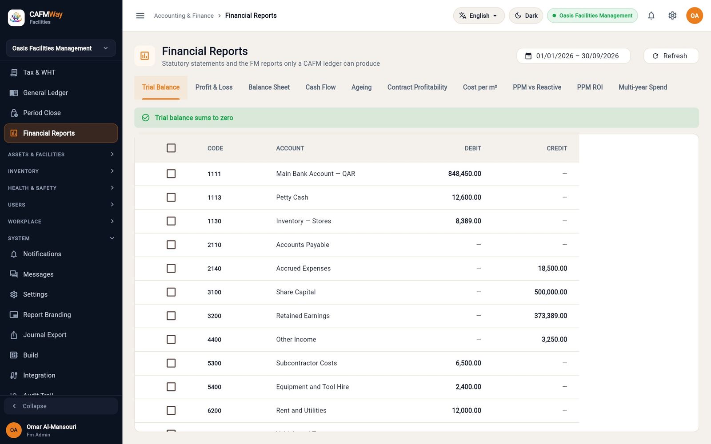Click the Tax & WHT sidebar icon
The height and width of the screenshot is (444, 711).
(x=14, y=72)
